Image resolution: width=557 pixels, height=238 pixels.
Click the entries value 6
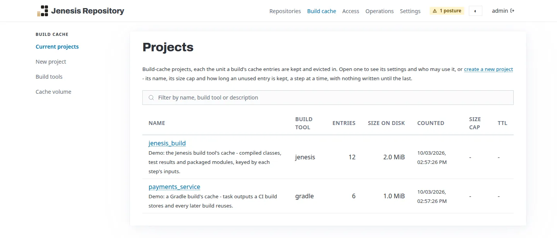tap(354, 196)
